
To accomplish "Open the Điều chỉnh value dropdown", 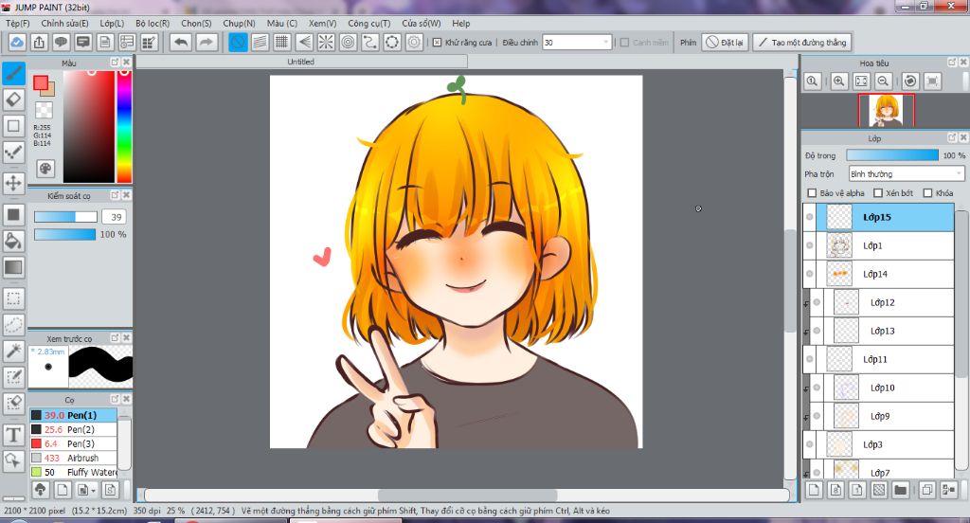I will point(605,42).
